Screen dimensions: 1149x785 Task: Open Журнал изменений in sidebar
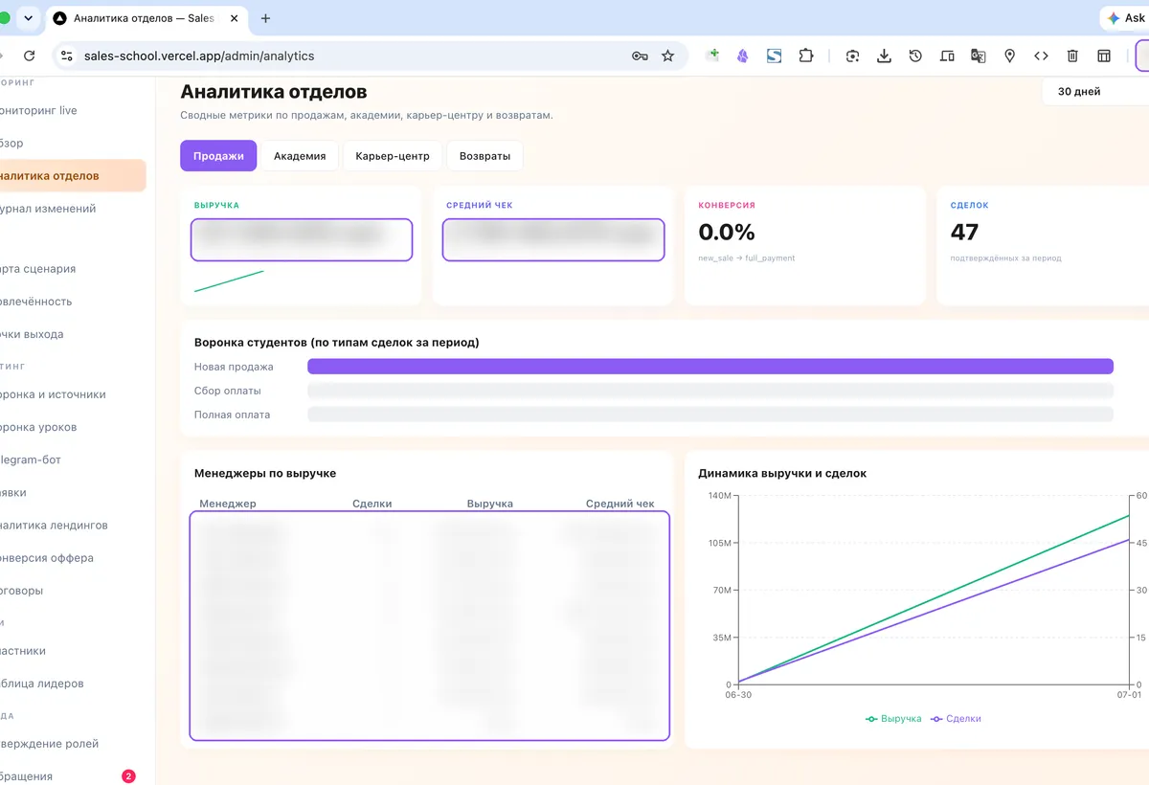click(48, 209)
